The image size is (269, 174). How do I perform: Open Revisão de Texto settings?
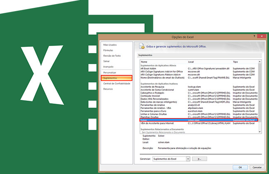(112, 56)
